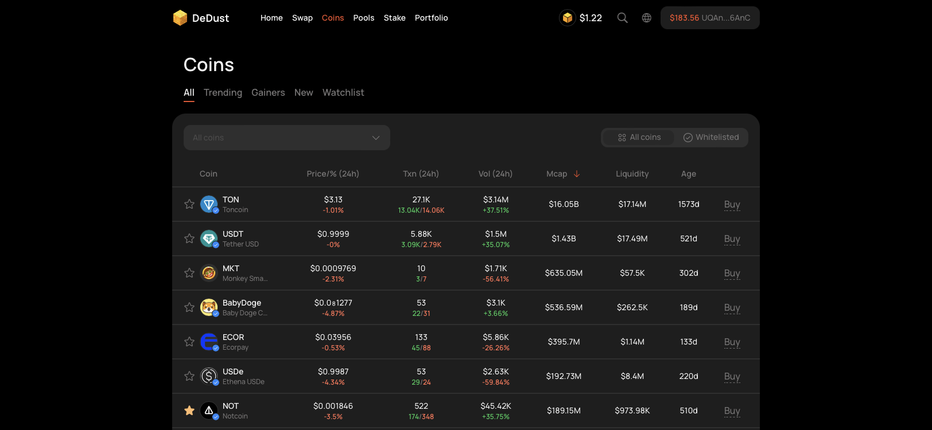Image resolution: width=932 pixels, height=430 pixels.
Task: Select the All tab
Action: [x=189, y=93]
